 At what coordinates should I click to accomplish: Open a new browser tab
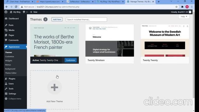[x=159, y=2]
